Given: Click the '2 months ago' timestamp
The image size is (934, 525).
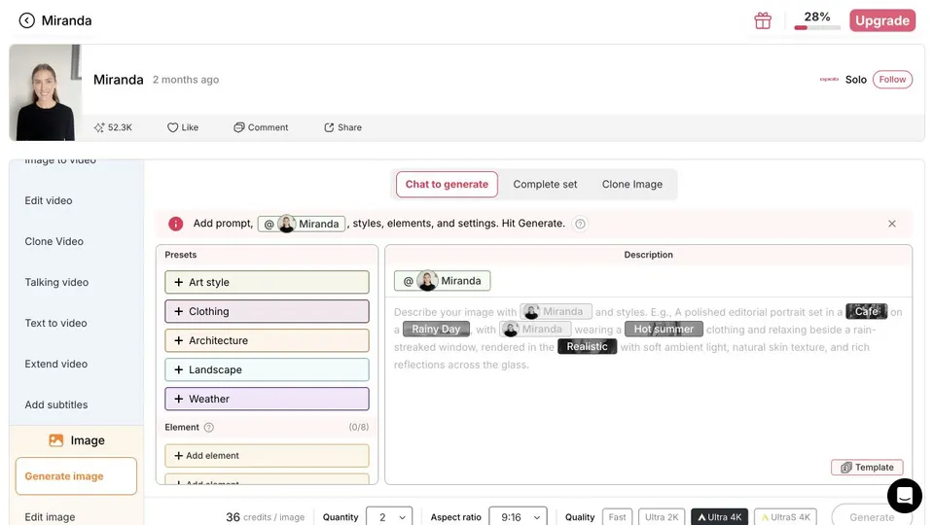Looking at the screenshot, I should (186, 79).
